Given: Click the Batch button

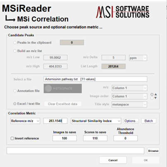Looking at the screenshot, I should [x=149, y=121].
